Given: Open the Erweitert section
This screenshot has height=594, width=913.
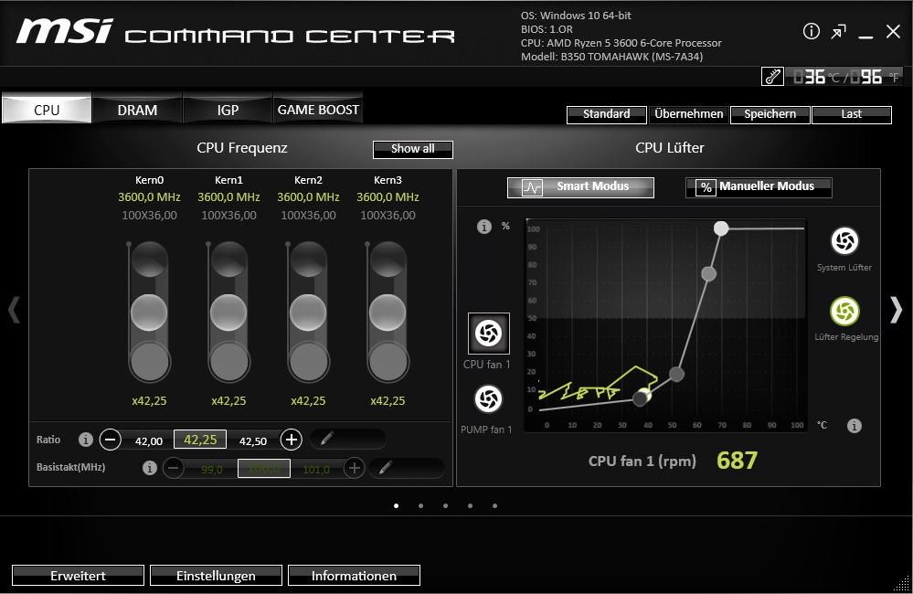Looking at the screenshot, I should click(78, 576).
